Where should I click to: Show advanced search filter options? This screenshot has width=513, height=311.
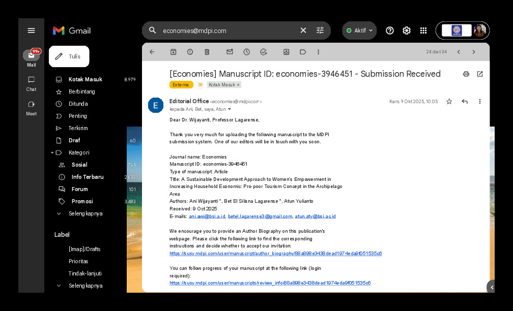pyautogui.click(x=320, y=30)
